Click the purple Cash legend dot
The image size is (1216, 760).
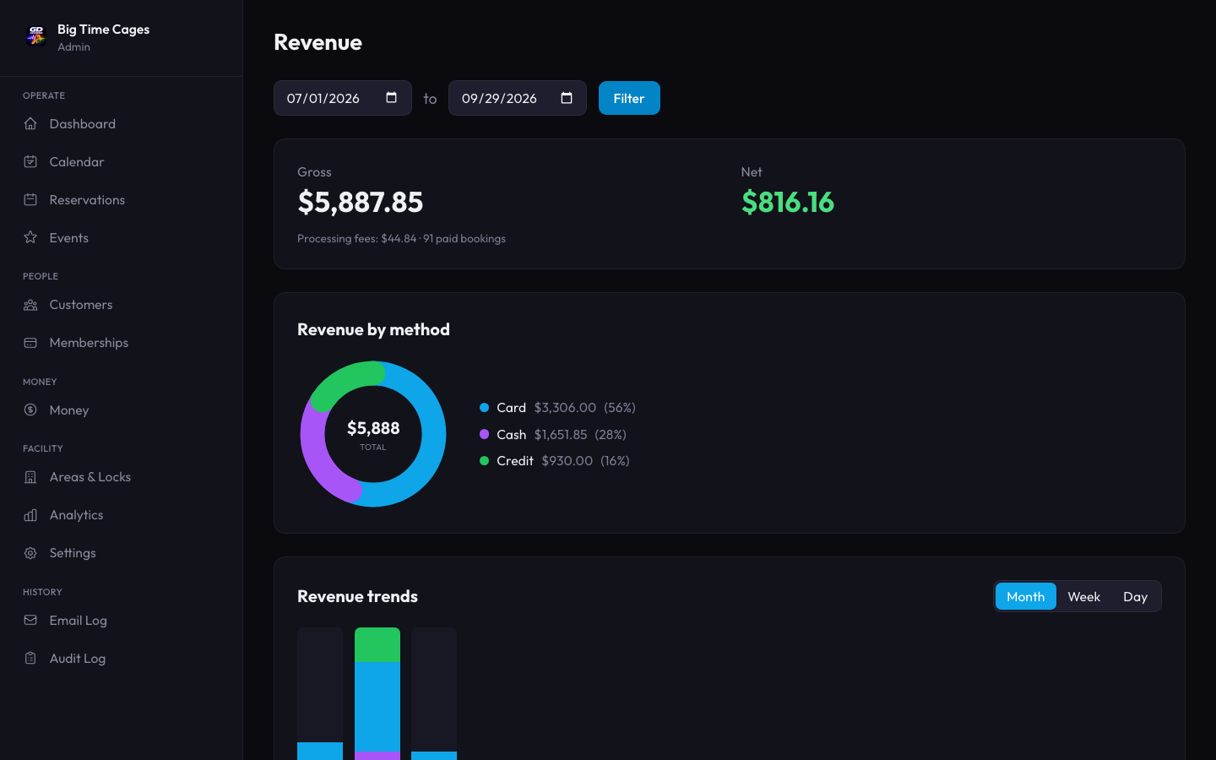[x=485, y=434]
